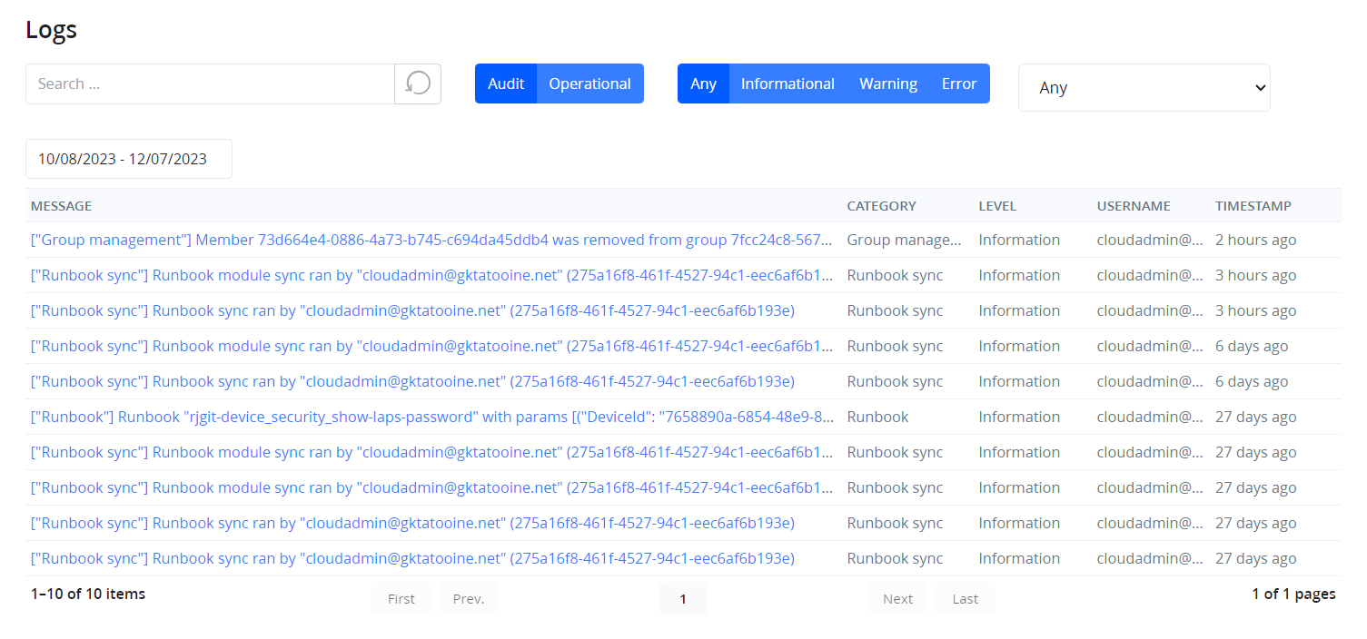The height and width of the screenshot is (639, 1367).
Task: Open the Group management member removed log
Action: (x=431, y=241)
